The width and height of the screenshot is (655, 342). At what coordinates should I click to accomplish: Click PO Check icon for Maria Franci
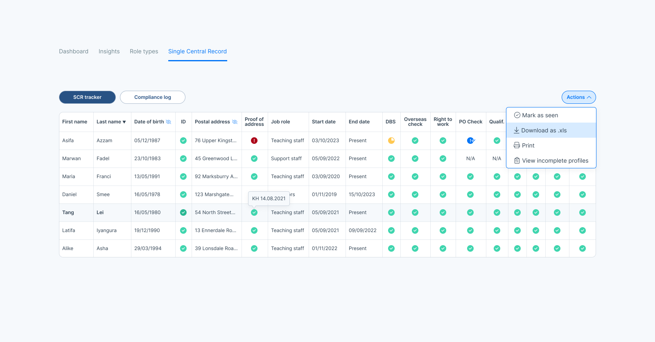point(470,177)
